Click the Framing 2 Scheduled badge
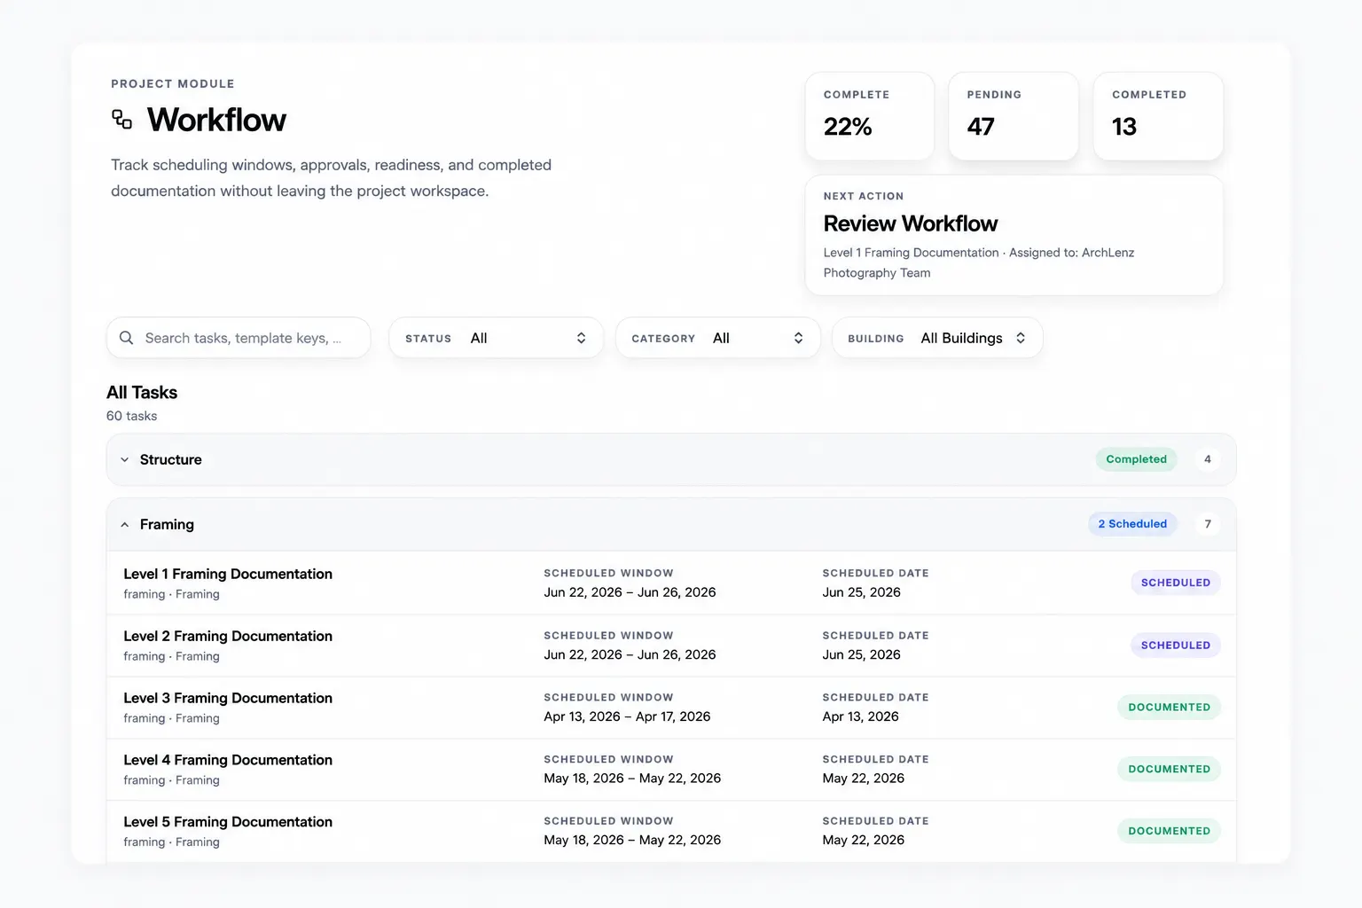Image resolution: width=1362 pixels, height=908 pixels. click(x=1132, y=524)
